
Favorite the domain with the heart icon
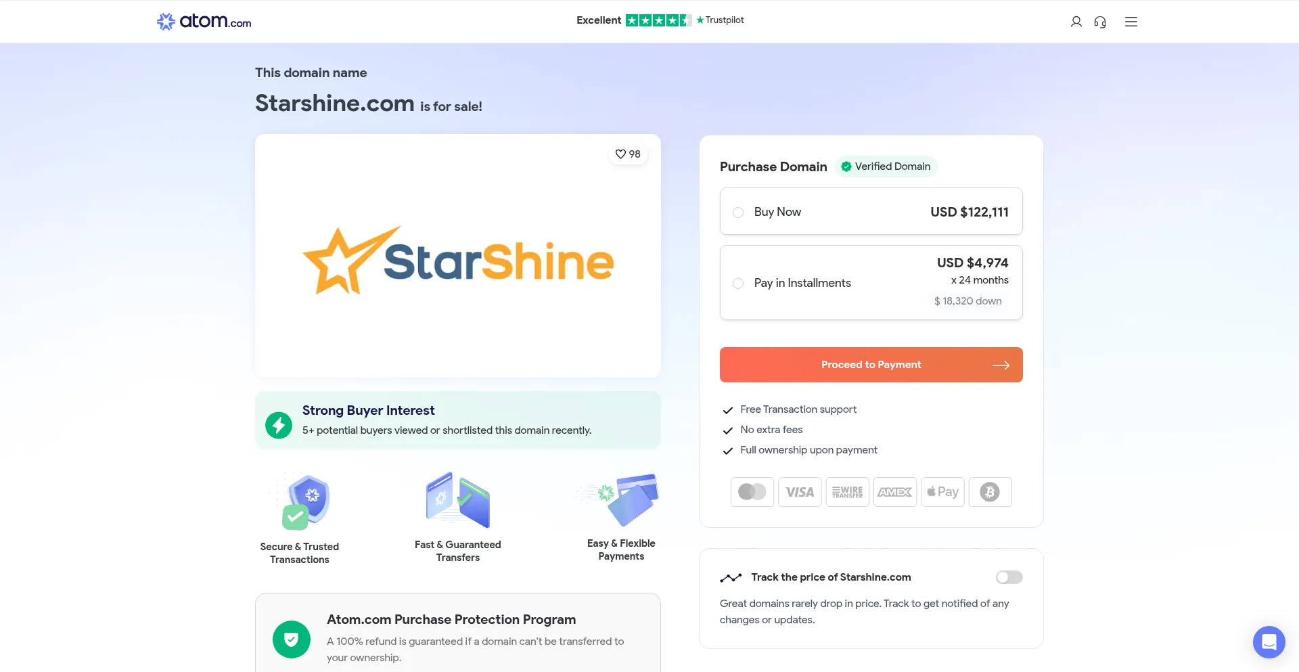pyautogui.click(x=620, y=154)
